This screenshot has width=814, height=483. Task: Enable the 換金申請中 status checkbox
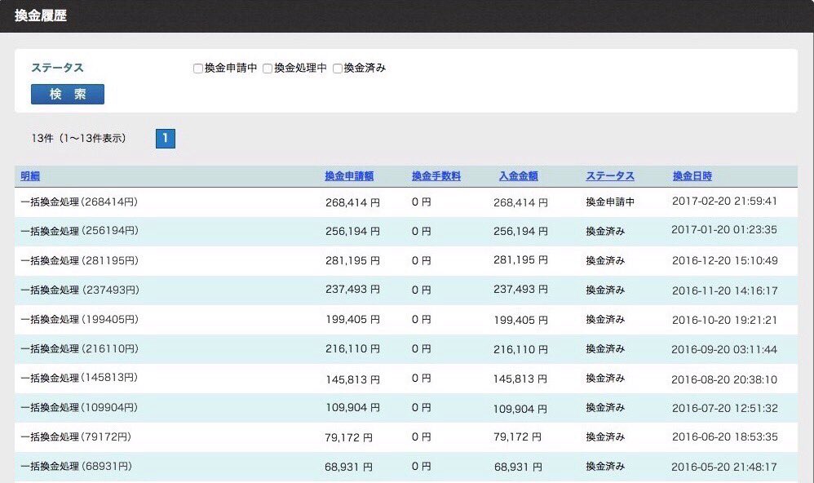(x=197, y=69)
